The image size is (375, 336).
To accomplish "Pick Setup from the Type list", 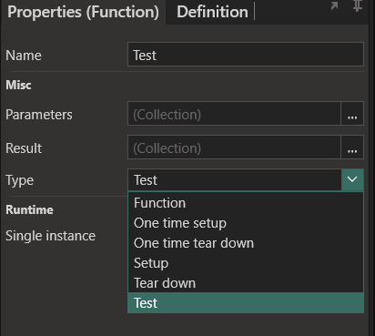I will tap(246, 263).
